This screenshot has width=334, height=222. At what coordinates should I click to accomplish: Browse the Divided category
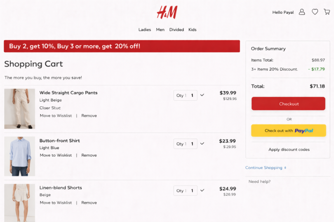pyautogui.click(x=176, y=30)
